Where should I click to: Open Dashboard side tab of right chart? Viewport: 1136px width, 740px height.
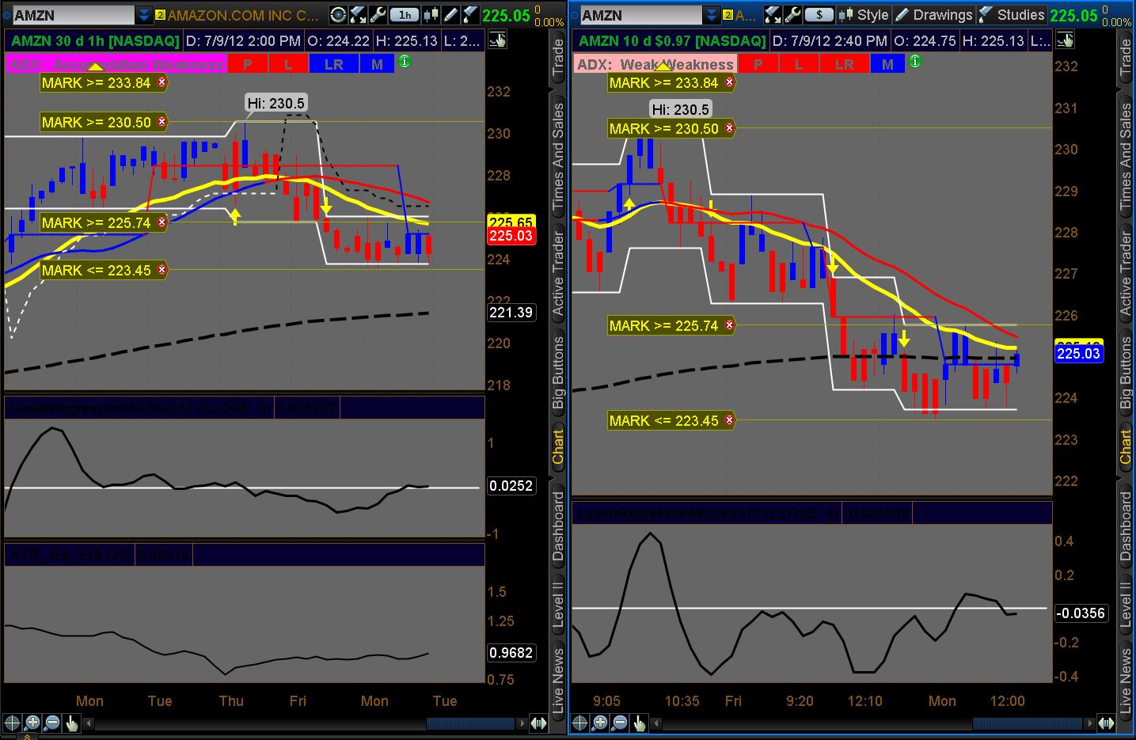[1126, 526]
